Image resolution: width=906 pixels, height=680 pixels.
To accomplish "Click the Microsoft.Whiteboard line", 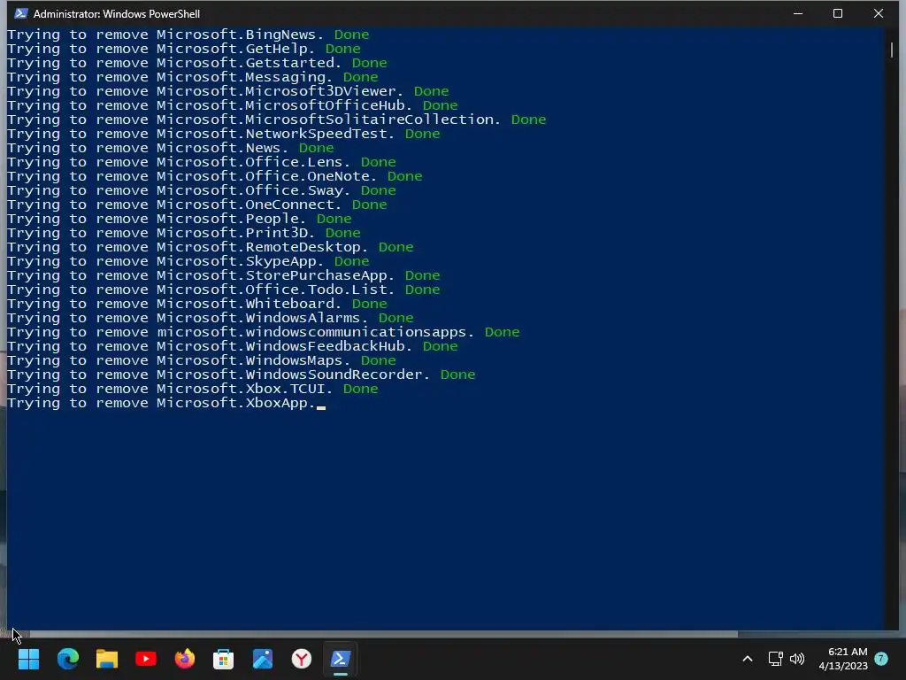I will 197,304.
